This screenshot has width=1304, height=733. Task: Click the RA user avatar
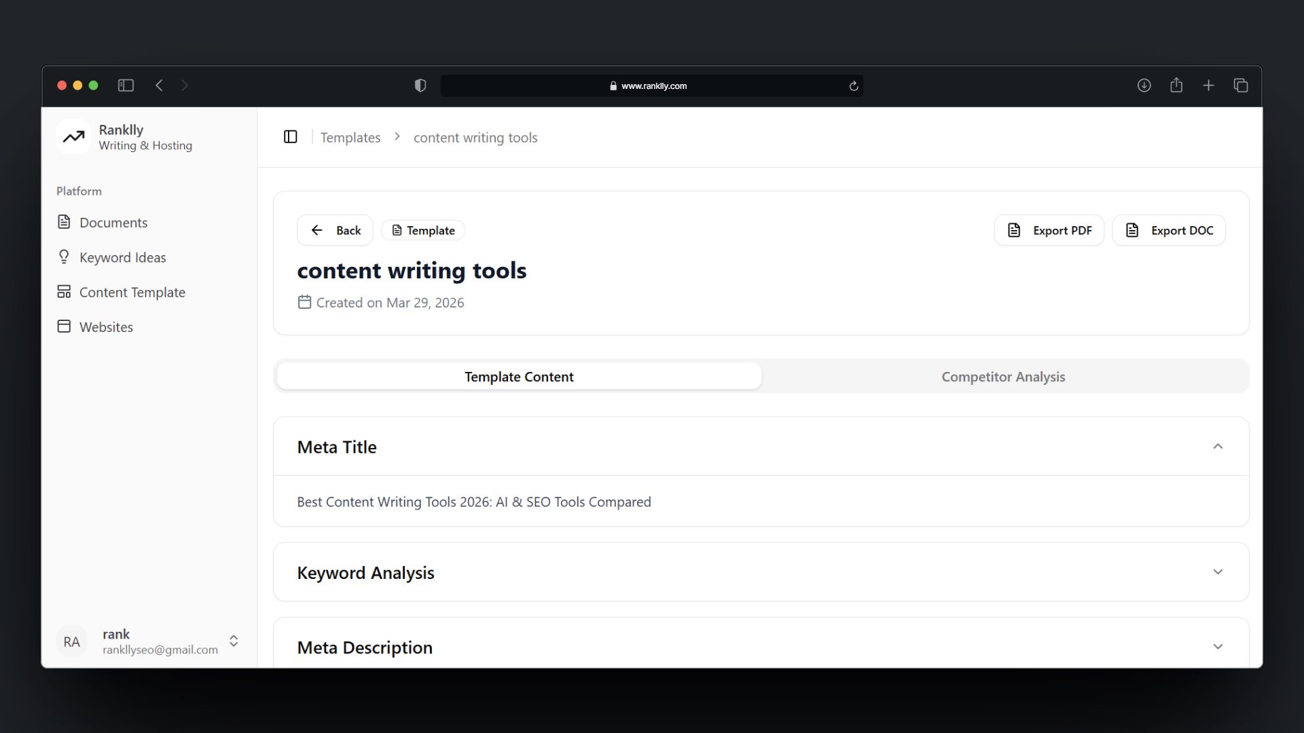point(71,642)
